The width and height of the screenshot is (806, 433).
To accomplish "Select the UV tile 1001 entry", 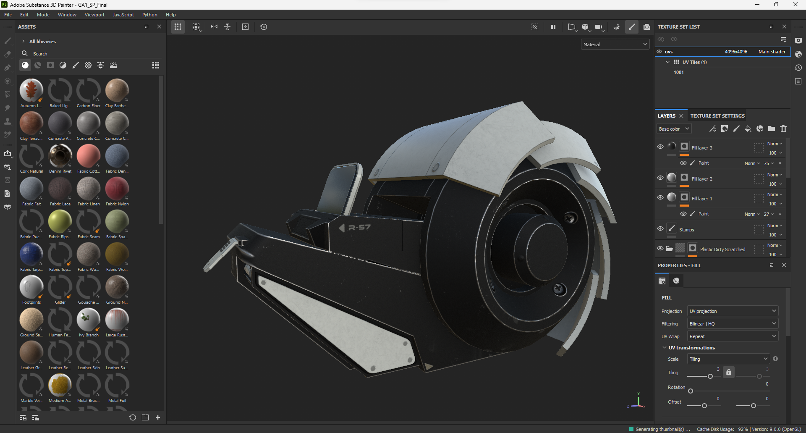I will pos(679,72).
